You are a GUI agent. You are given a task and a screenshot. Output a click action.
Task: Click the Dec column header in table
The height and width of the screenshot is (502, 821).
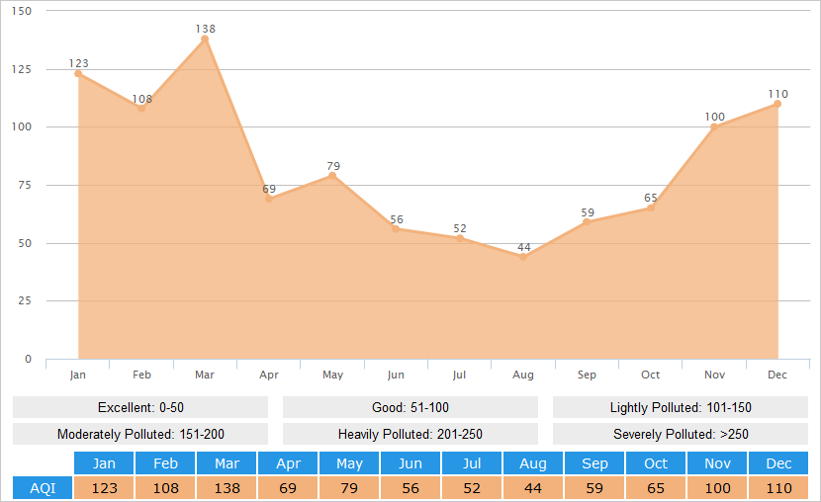coord(778,463)
